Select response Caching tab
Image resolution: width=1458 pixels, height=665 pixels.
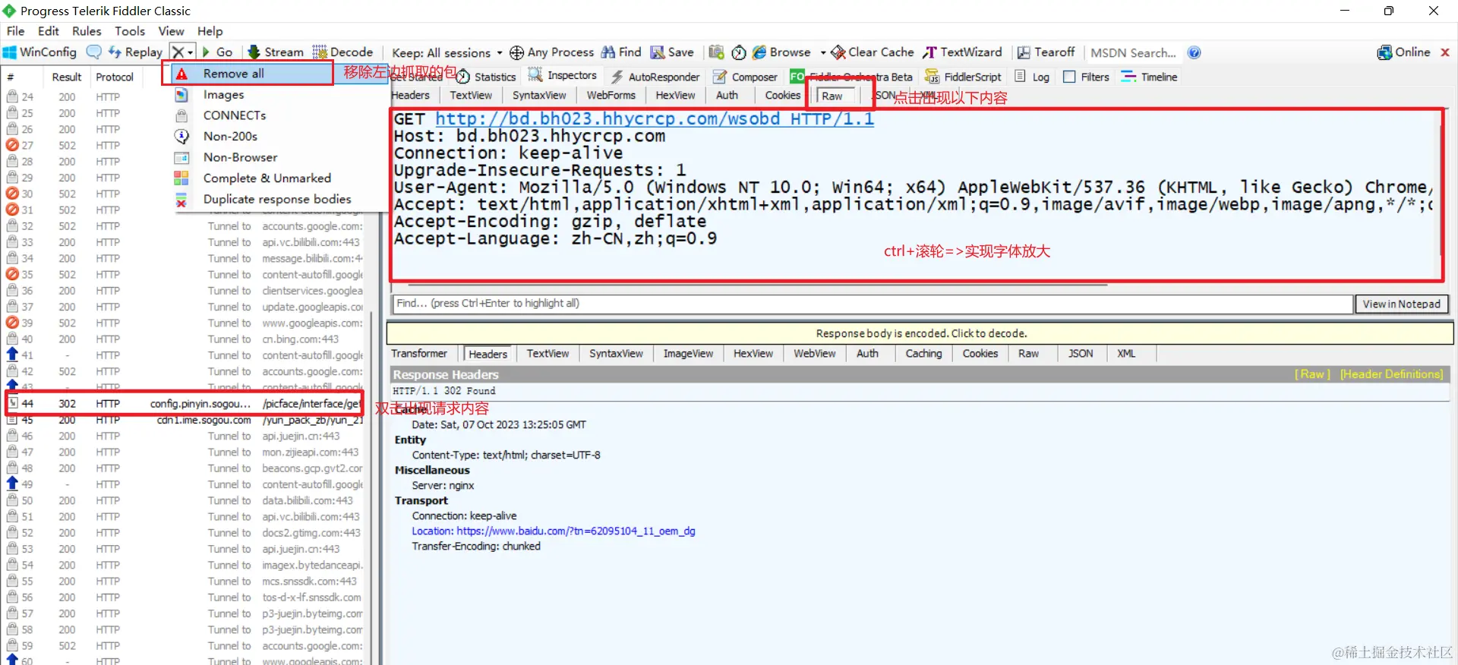point(923,354)
